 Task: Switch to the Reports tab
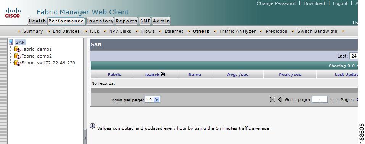pyautogui.click(x=127, y=21)
